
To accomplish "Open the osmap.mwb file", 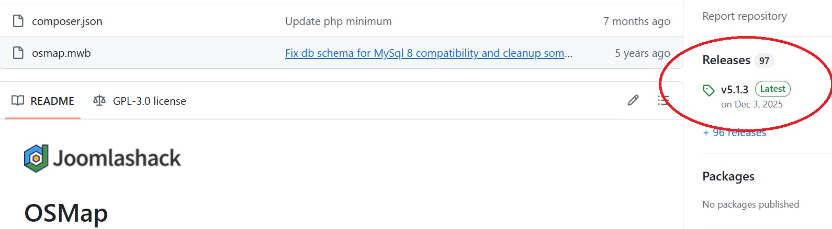I will 61,53.
